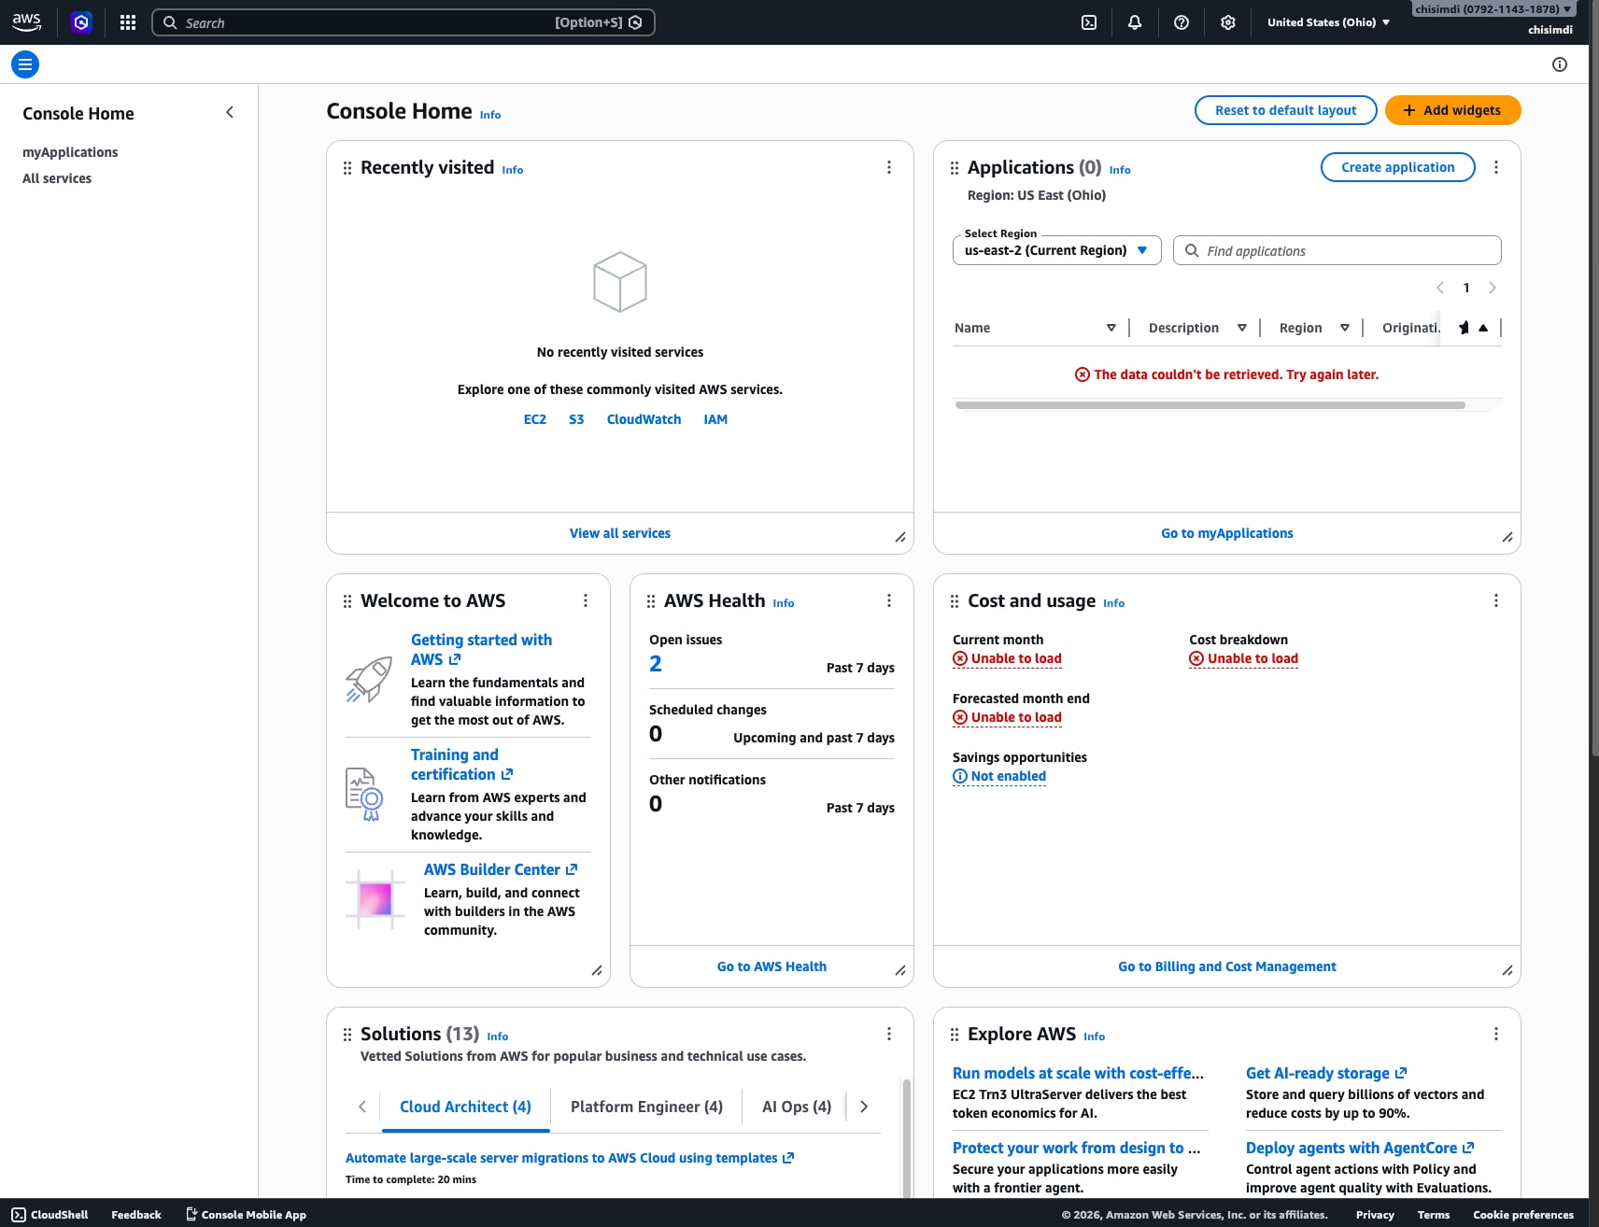Open Applications widget options menu
The image size is (1599, 1227).
point(1496,167)
